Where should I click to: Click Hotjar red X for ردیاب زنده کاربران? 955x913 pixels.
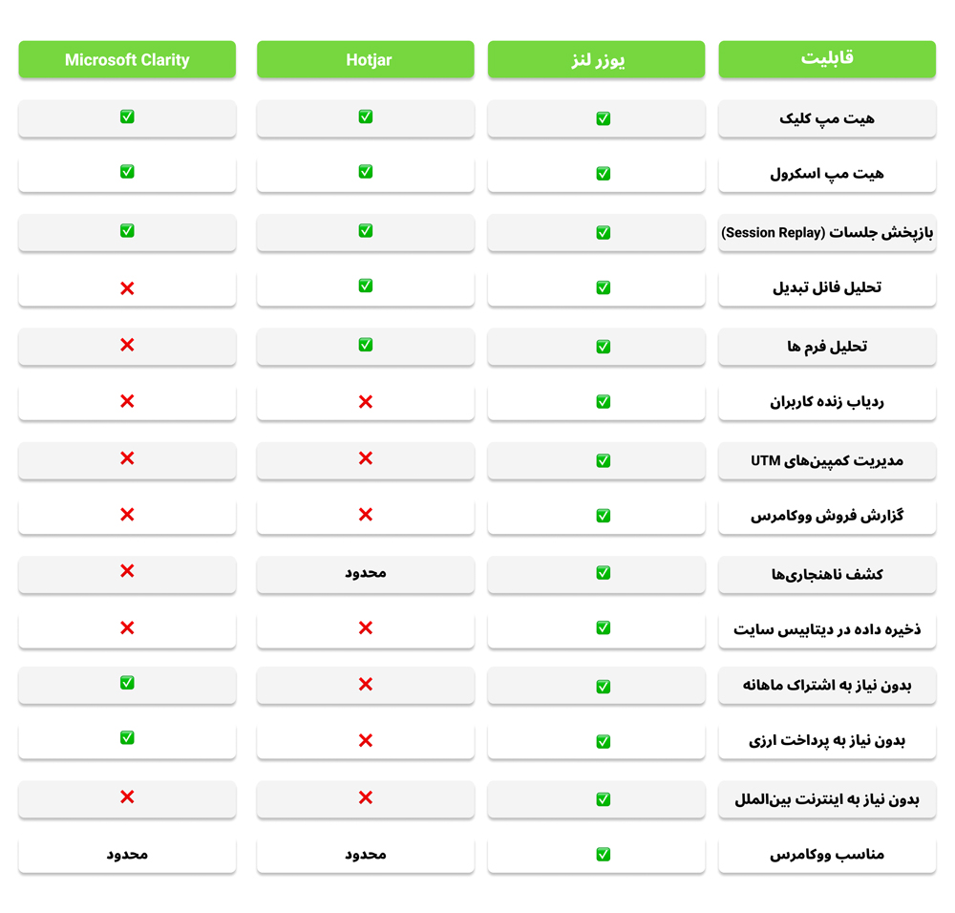[x=366, y=401]
